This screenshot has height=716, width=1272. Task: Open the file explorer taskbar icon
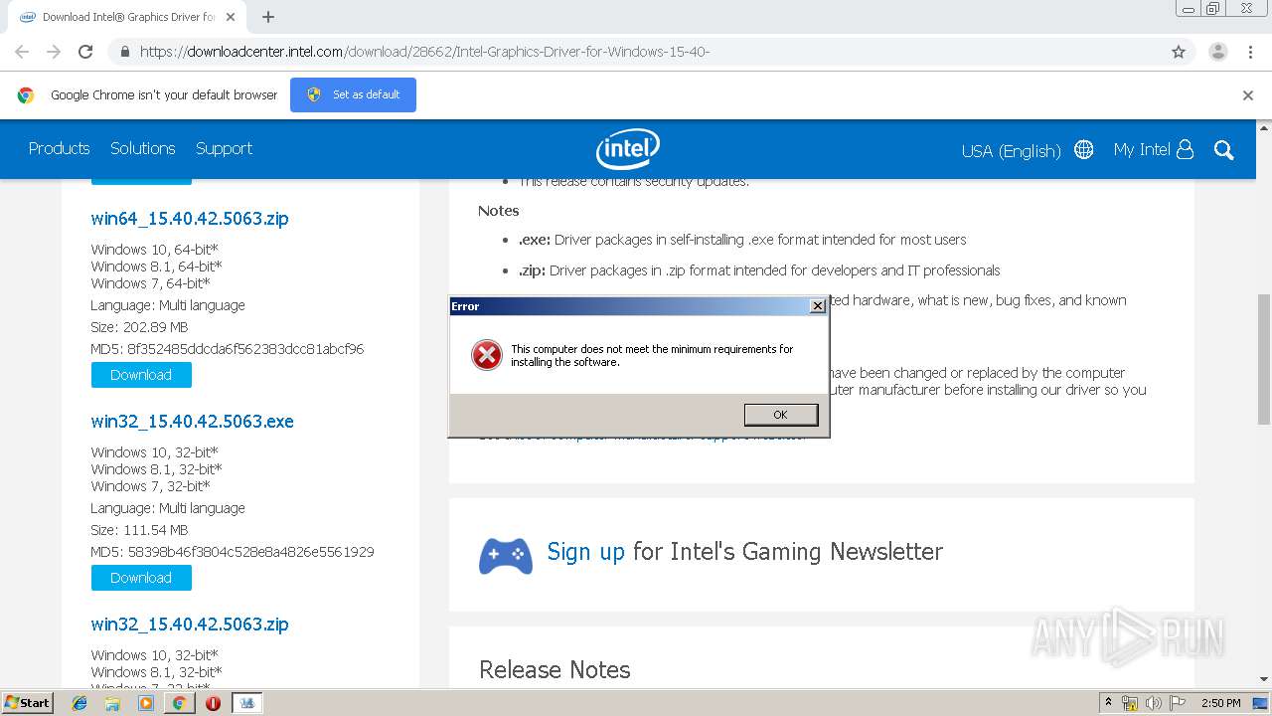point(112,703)
